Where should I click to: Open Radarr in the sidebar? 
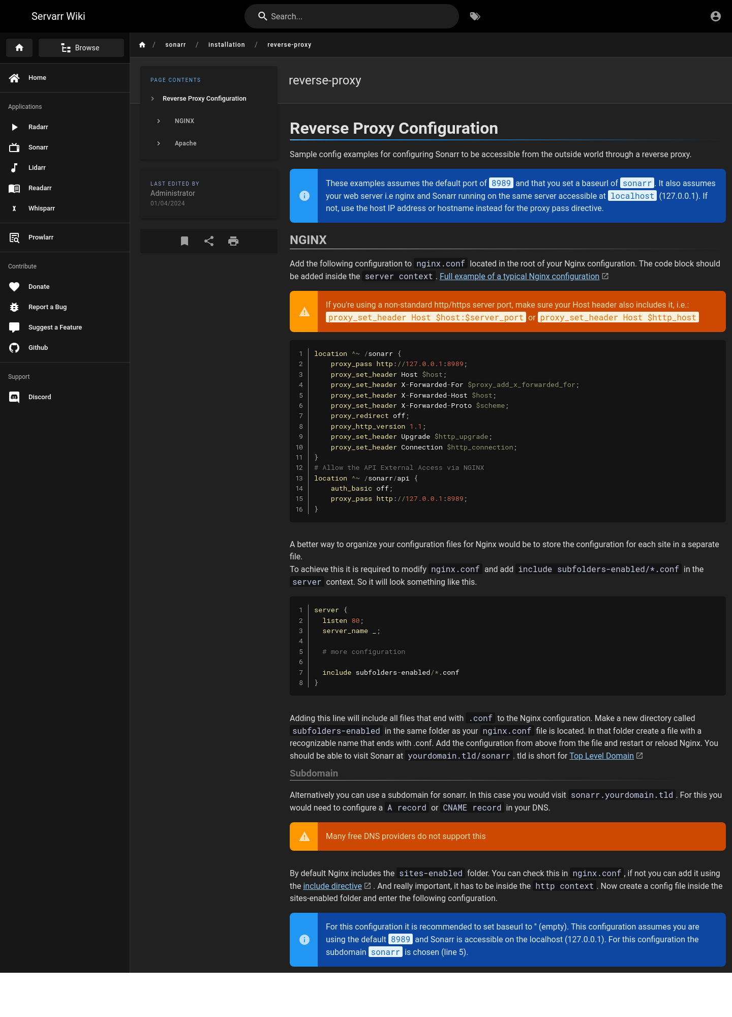coord(65,127)
